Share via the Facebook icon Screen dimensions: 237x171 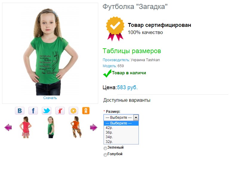click(33, 111)
